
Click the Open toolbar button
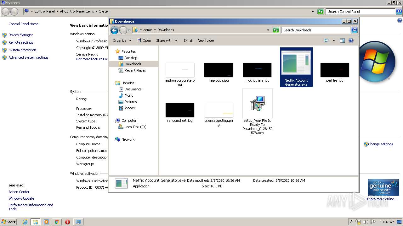click(144, 40)
